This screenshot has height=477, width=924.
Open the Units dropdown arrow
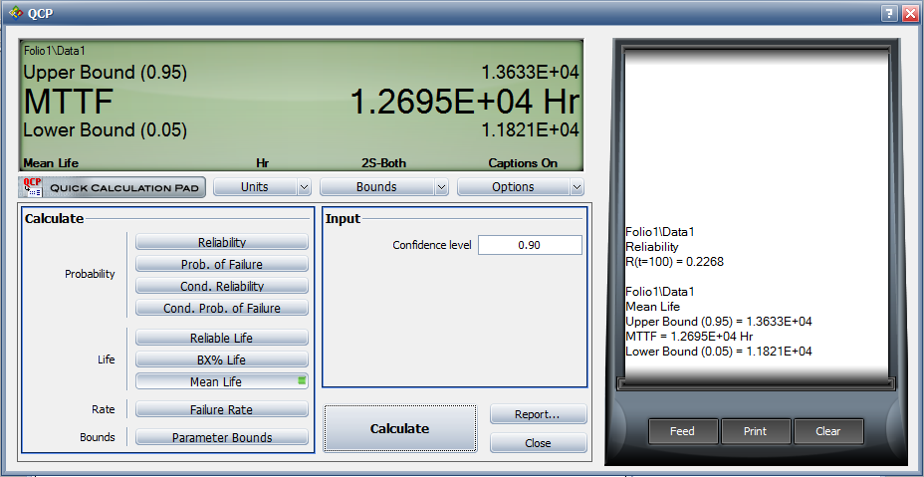[304, 187]
